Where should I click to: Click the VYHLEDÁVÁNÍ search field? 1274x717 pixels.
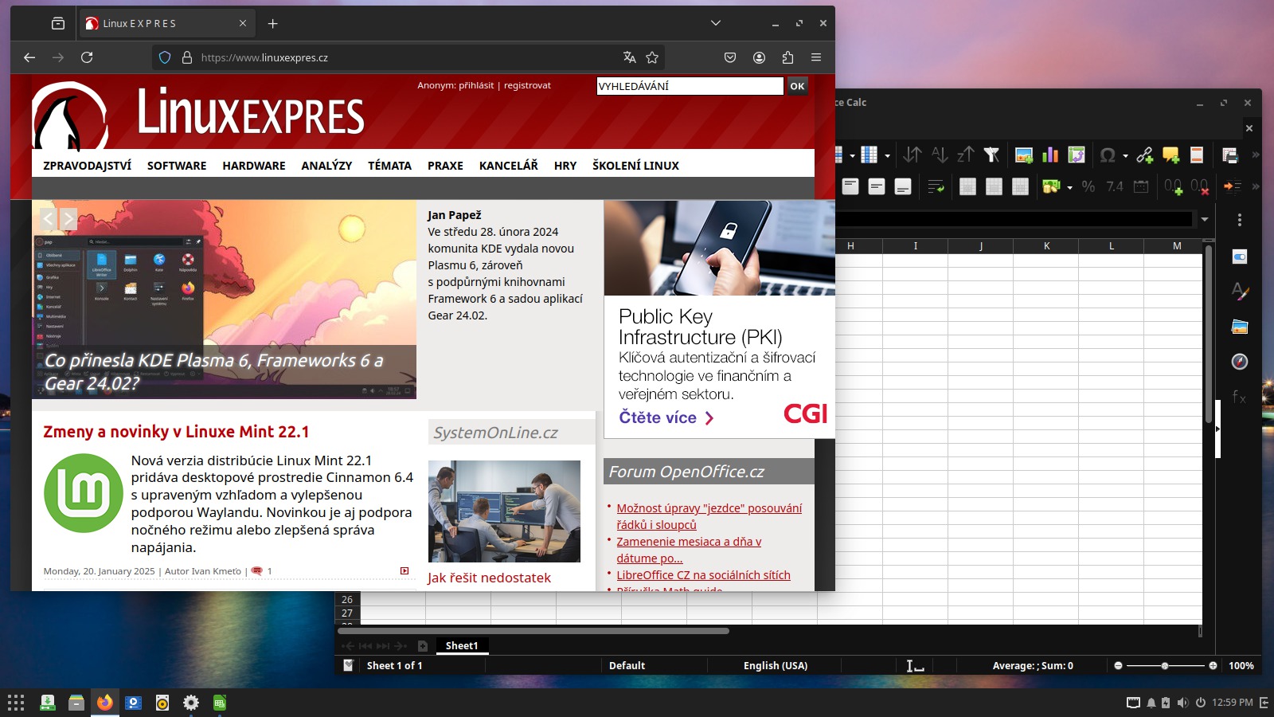[690, 86]
